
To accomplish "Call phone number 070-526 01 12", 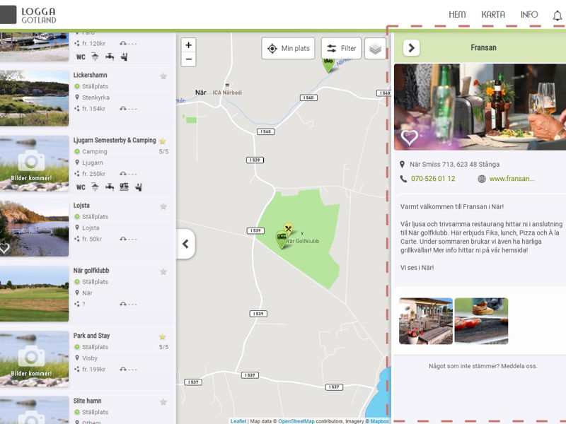I will pos(433,179).
